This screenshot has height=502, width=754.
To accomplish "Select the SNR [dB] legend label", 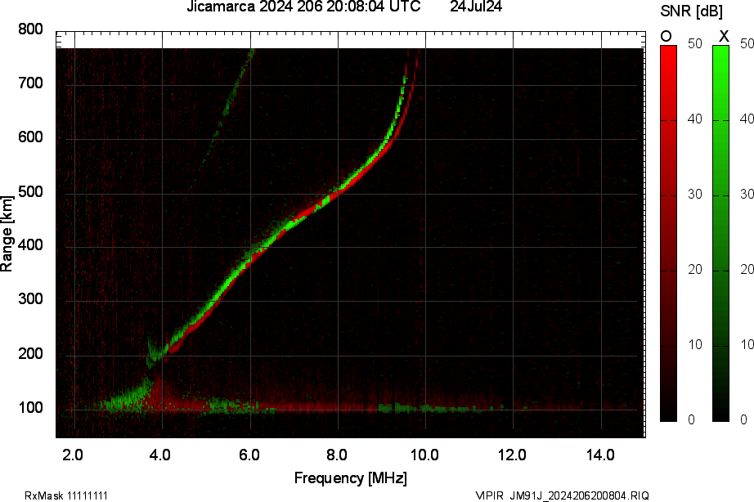I will 692,10.
